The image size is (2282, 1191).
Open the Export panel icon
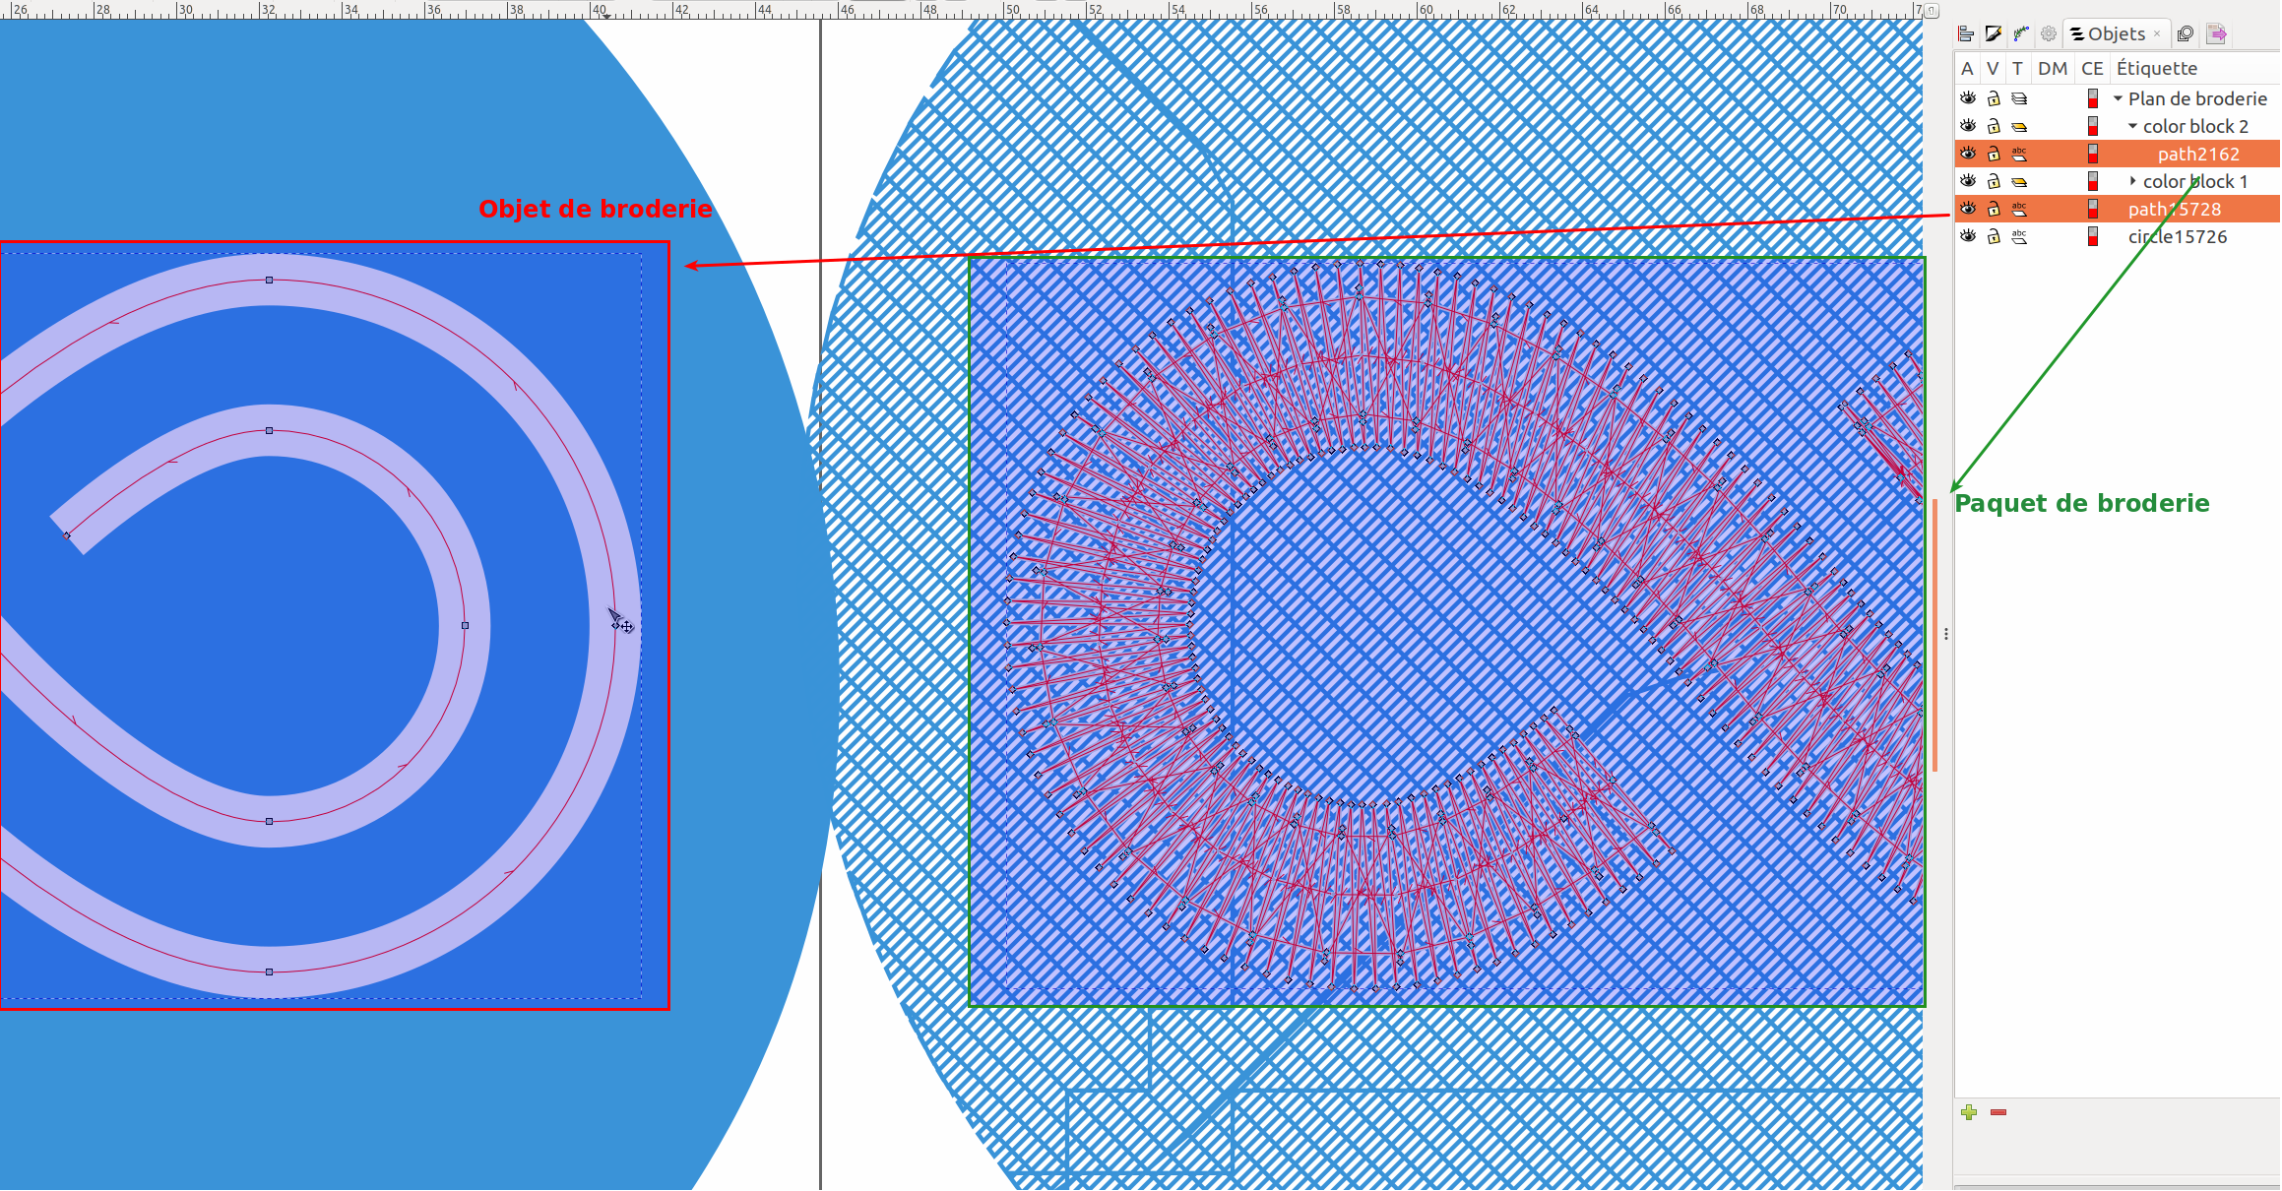tap(2217, 34)
